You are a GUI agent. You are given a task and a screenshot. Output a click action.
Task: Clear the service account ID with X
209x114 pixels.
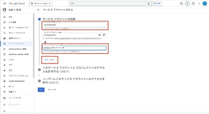tap(100, 35)
